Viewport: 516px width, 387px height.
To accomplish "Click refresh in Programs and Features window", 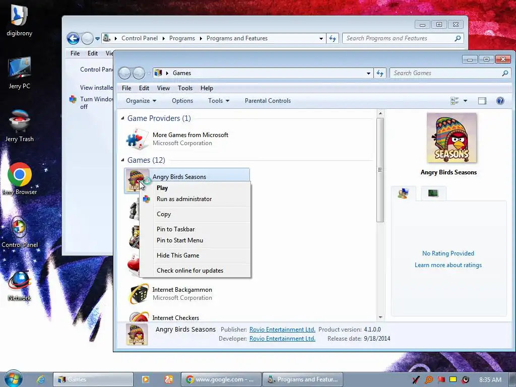I will point(333,38).
